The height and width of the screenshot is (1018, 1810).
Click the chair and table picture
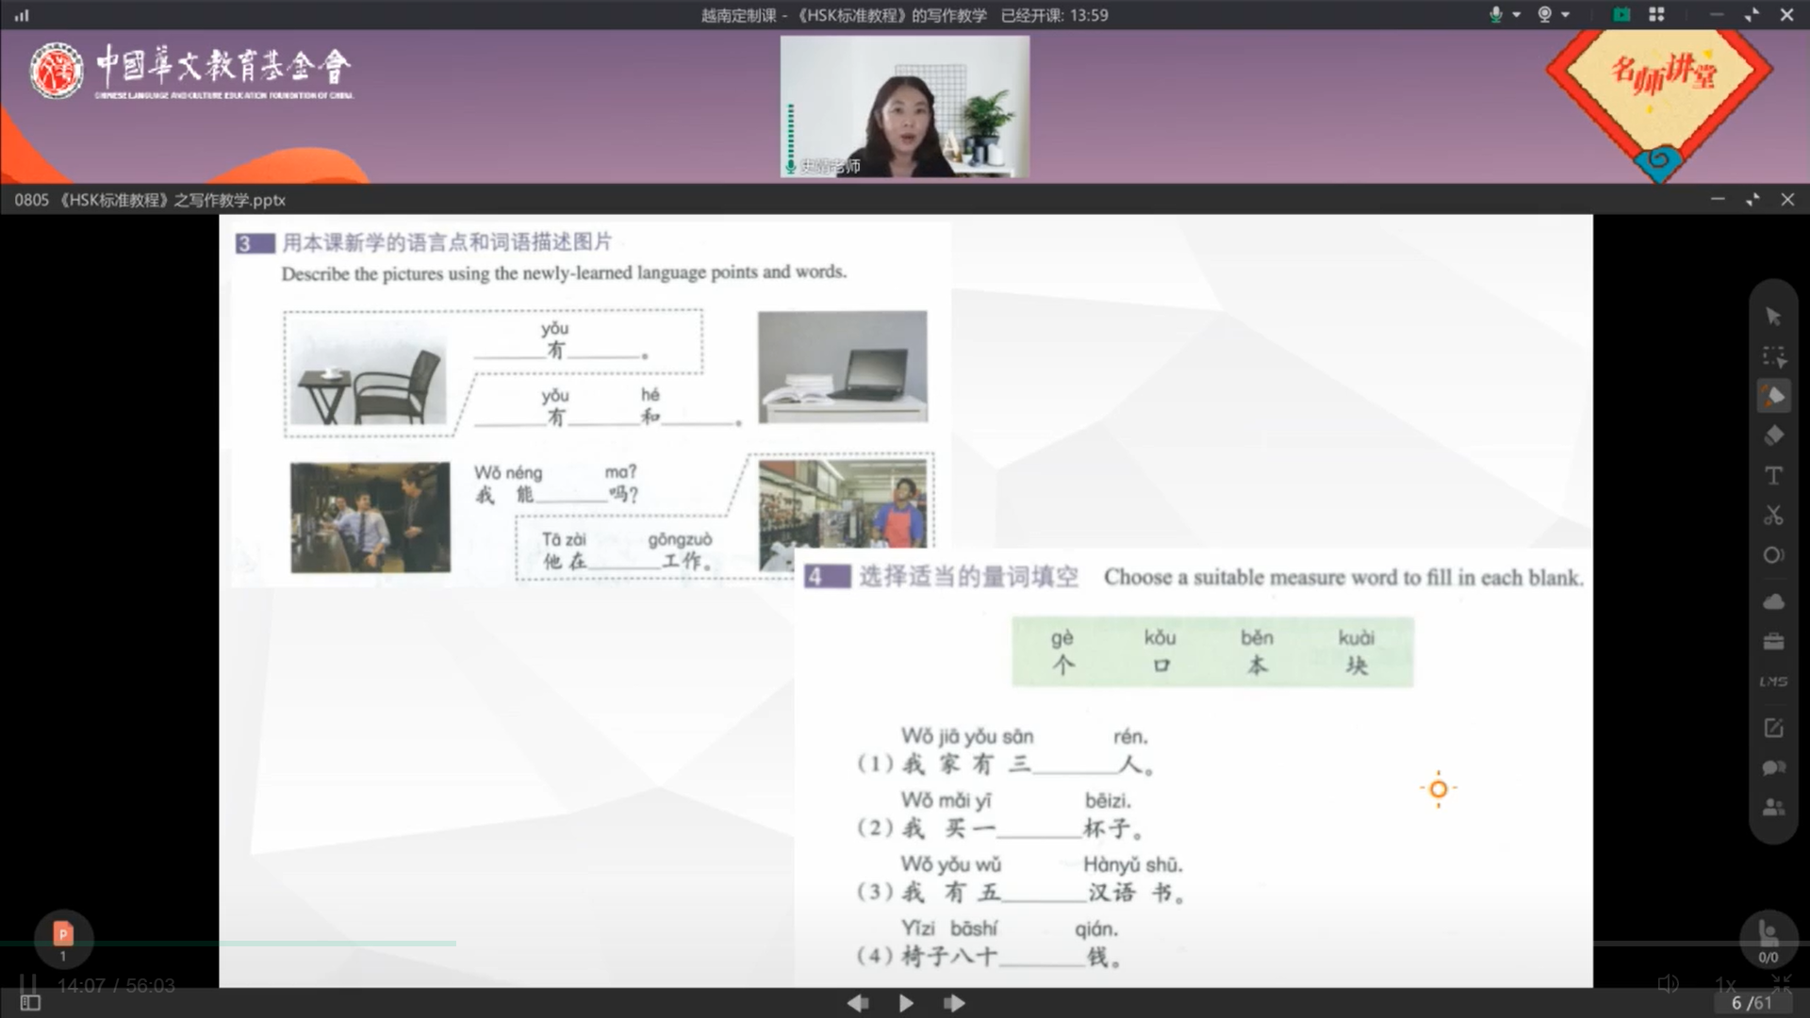tap(369, 372)
